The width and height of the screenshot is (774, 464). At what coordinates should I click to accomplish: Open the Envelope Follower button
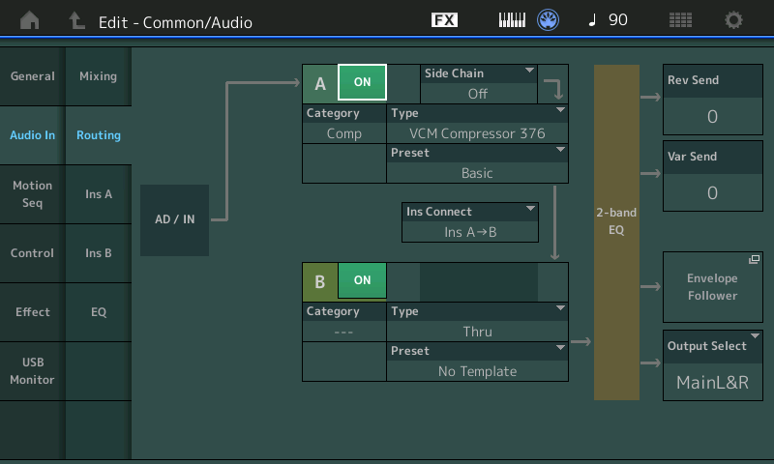(x=712, y=287)
